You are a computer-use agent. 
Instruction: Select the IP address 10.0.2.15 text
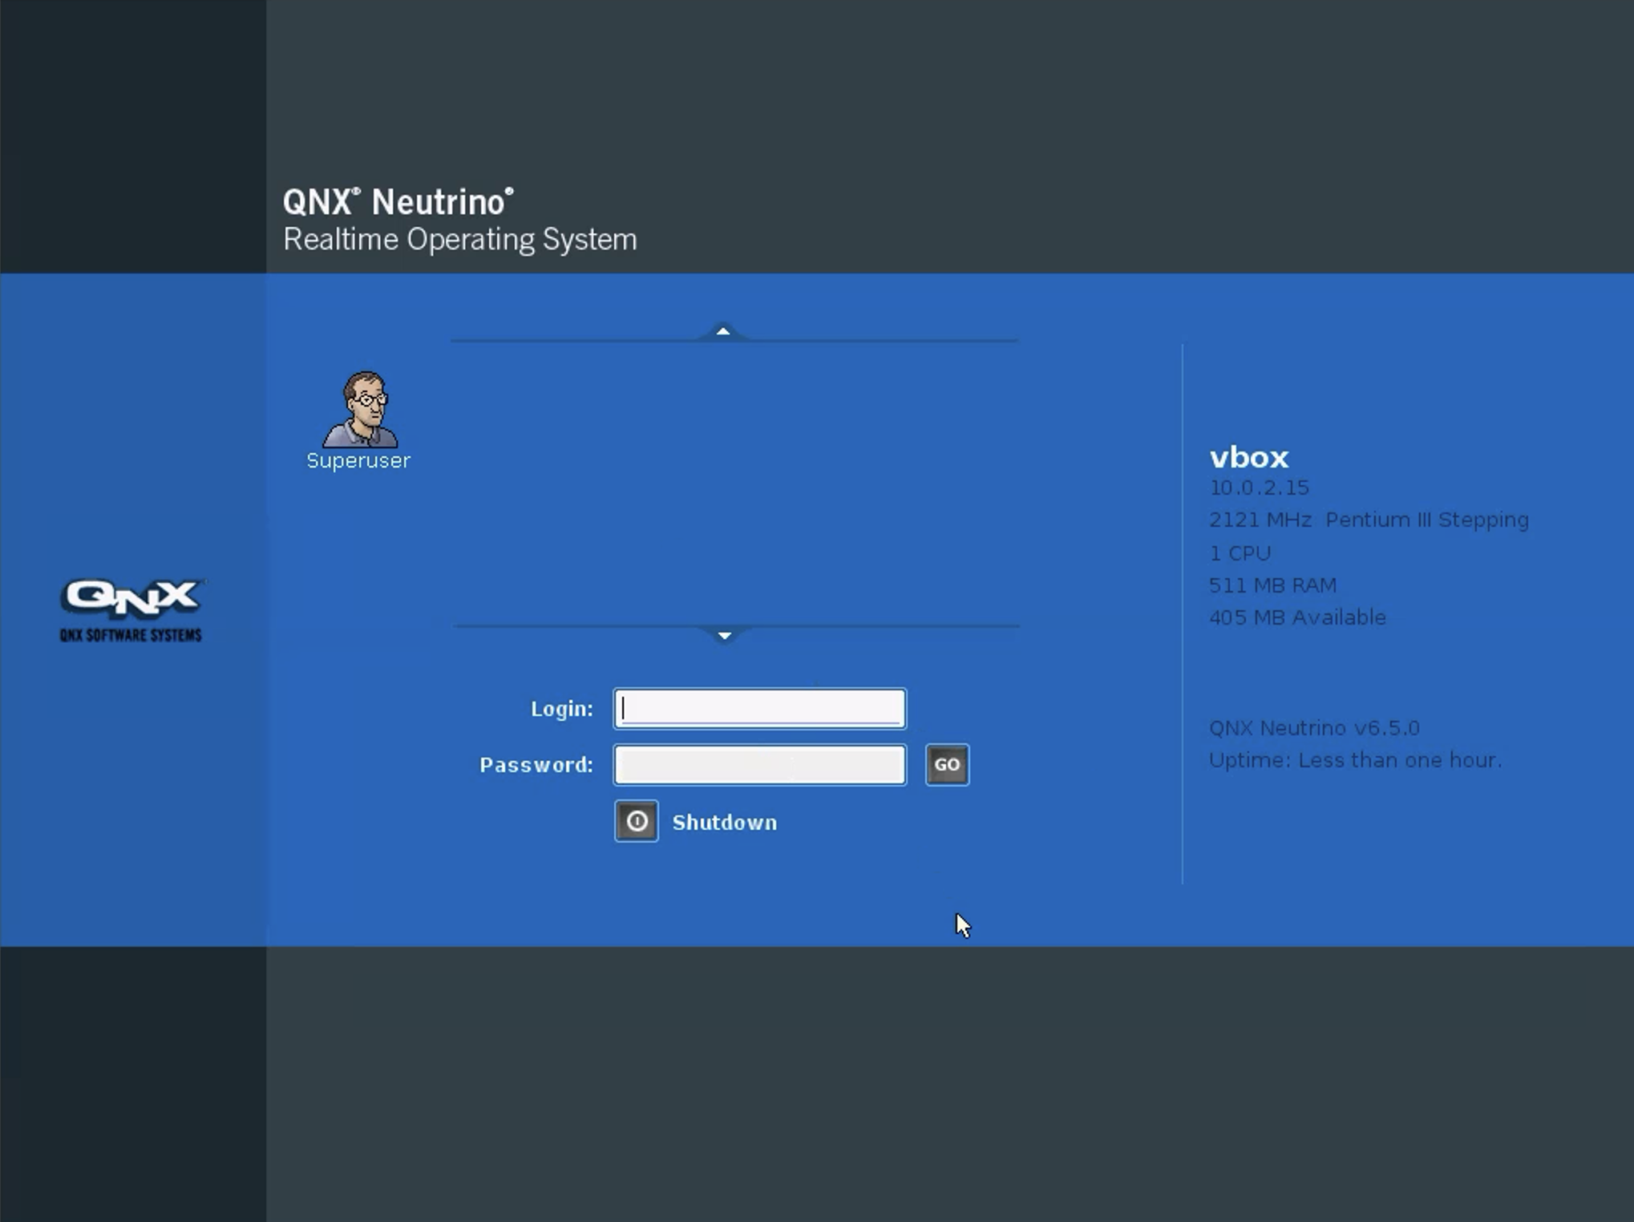[1259, 487]
